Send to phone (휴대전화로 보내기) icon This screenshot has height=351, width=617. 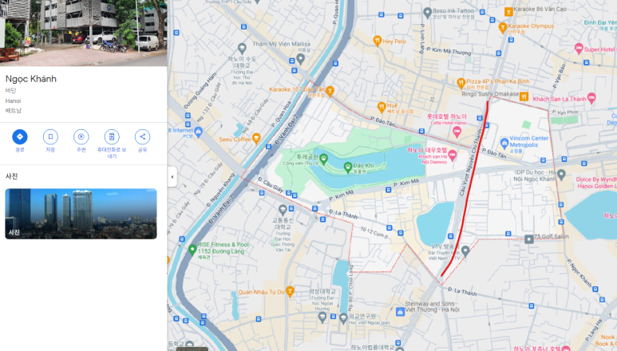[112, 136]
